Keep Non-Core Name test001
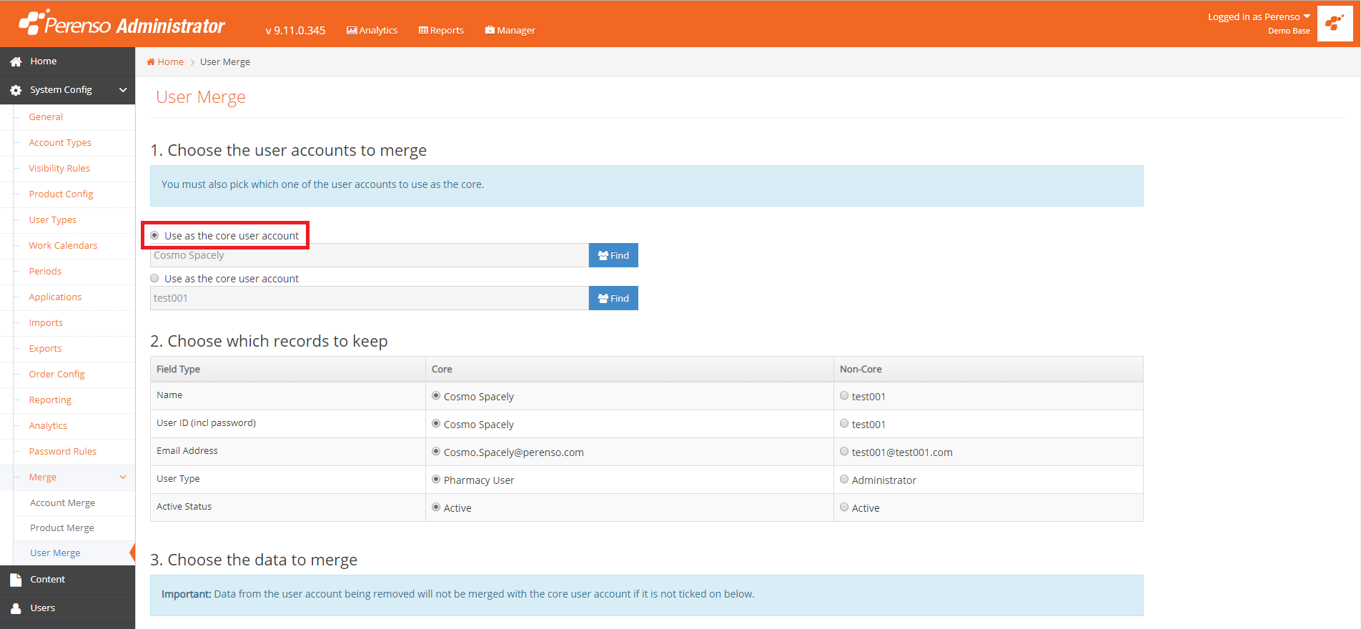The height and width of the screenshot is (629, 1361). (x=844, y=395)
